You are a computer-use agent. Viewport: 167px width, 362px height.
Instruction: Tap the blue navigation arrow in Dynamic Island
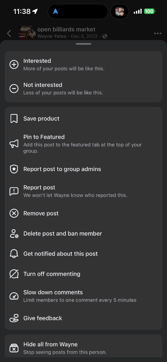56,11
